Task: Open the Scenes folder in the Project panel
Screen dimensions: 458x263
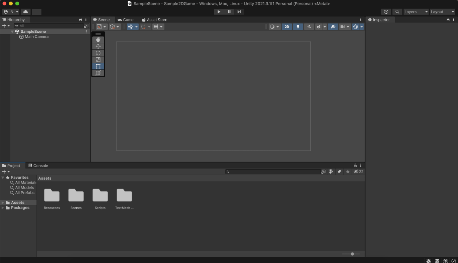Action: (76, 195)
